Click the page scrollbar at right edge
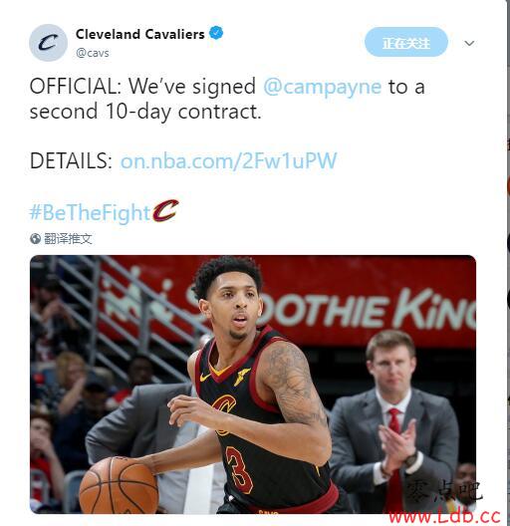Viewport: 510px width, 526px height. [x=508, y=262]
